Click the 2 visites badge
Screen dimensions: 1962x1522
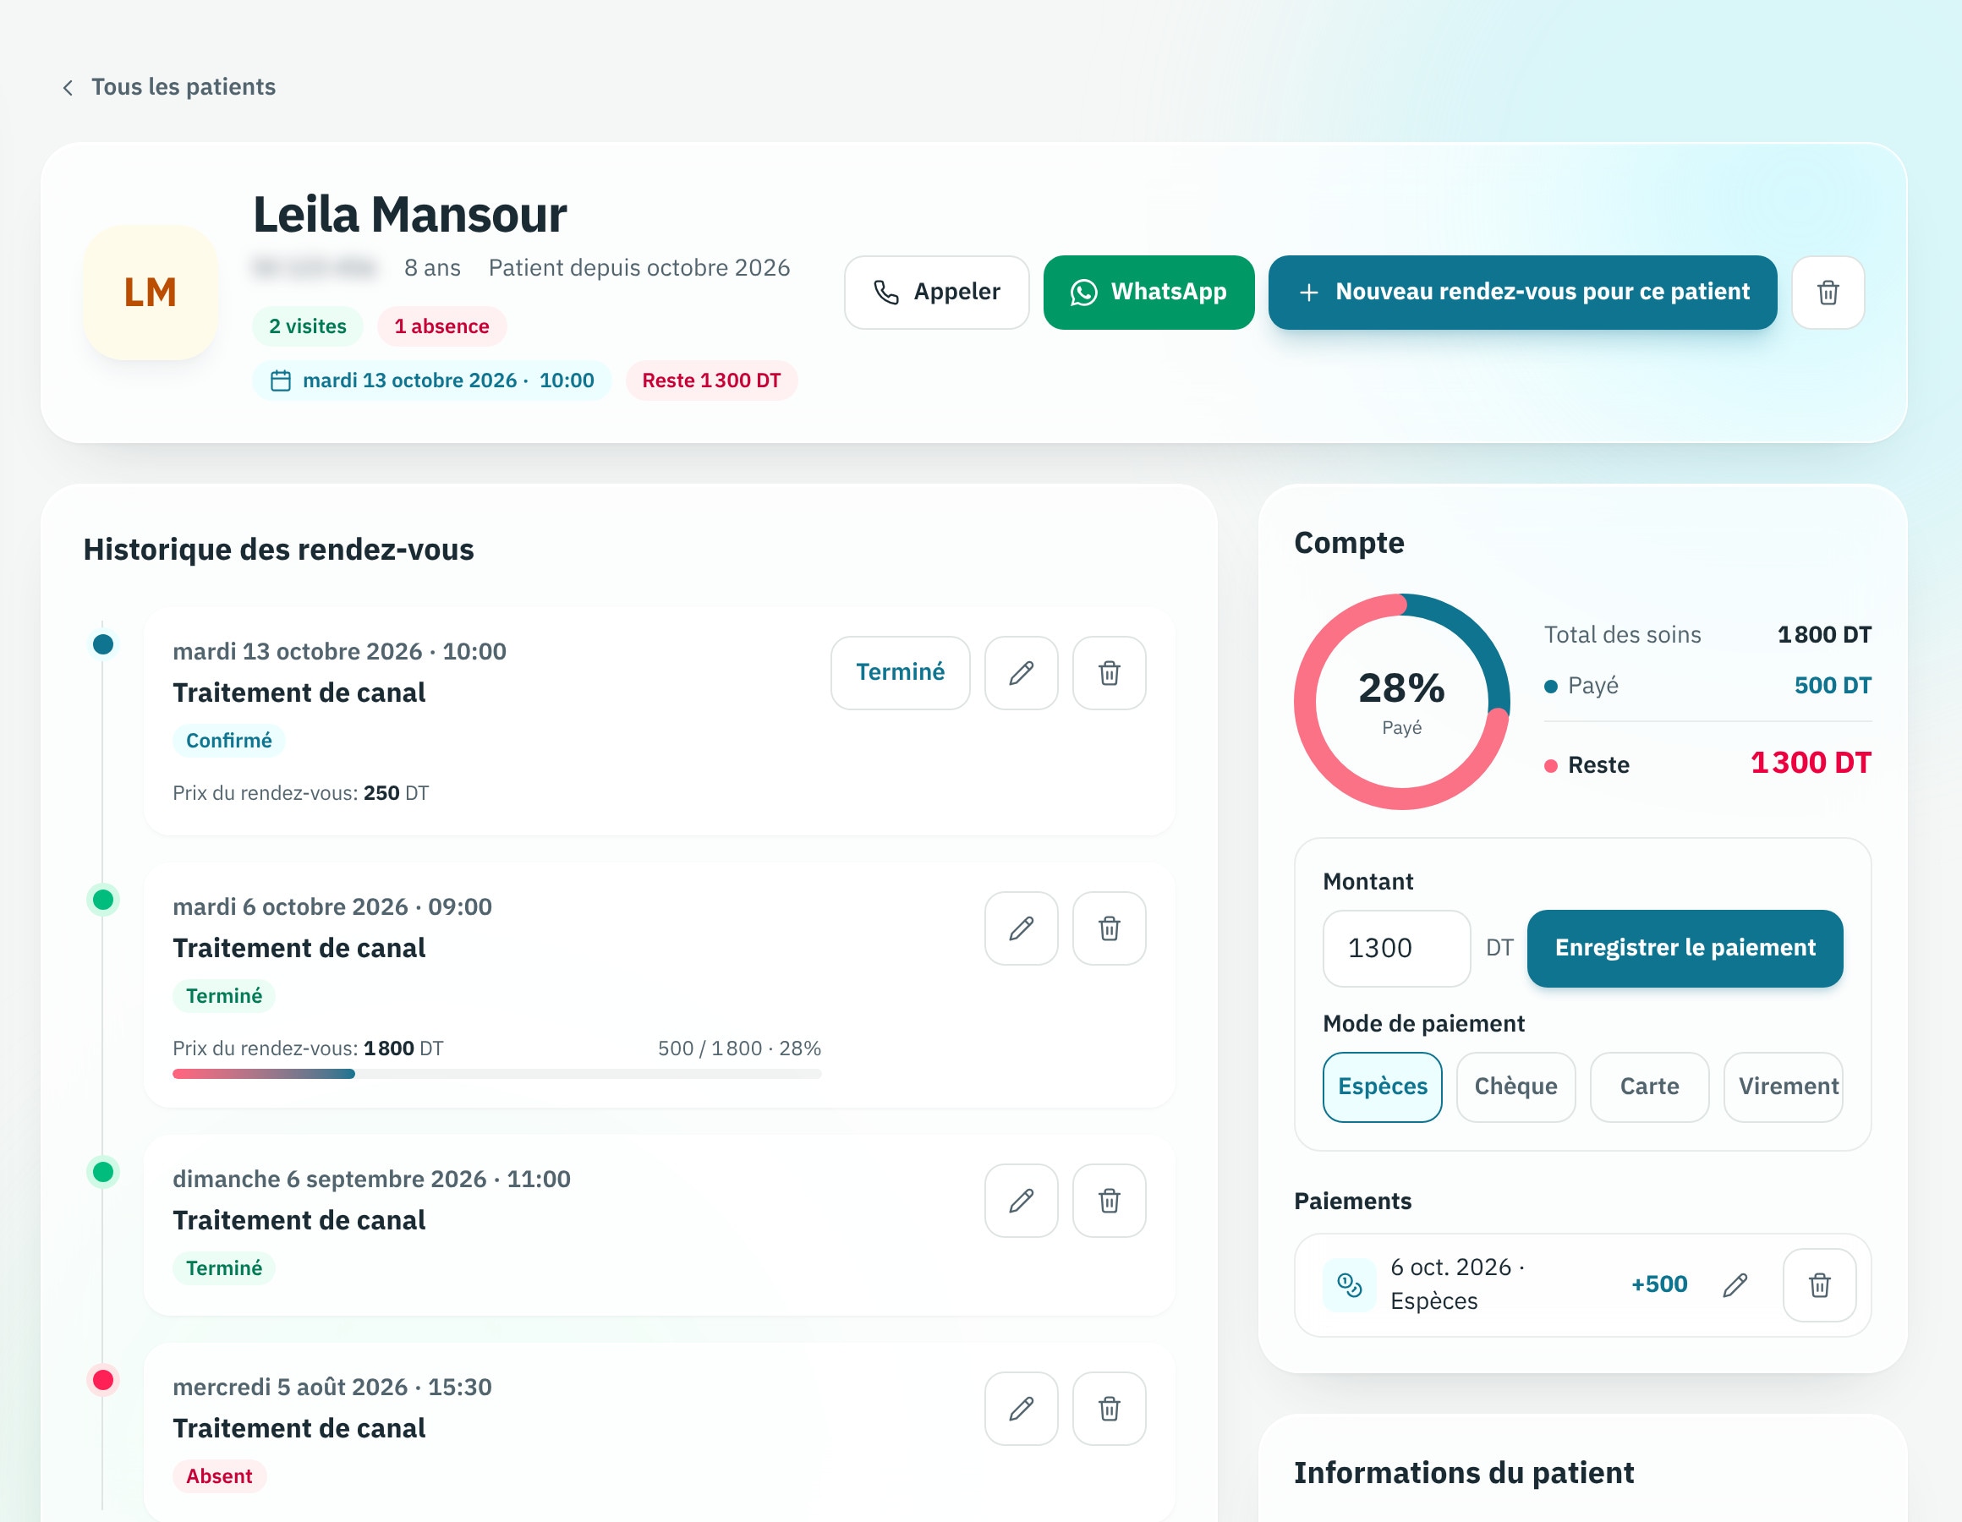pos(307,326)
